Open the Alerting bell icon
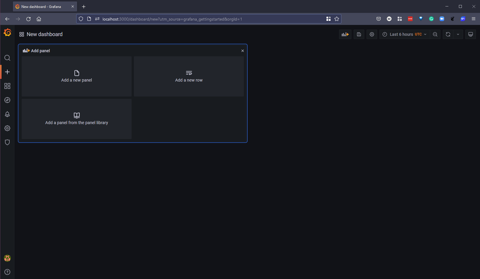This screenshot has width=480, height=279. [x=7, y=114]
